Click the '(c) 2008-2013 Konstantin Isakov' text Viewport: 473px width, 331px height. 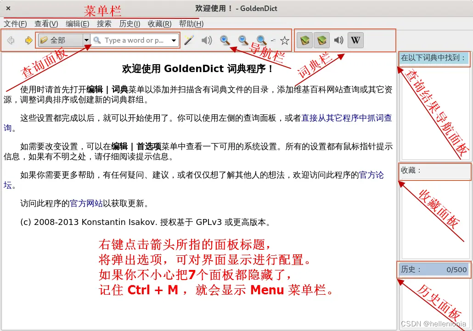(x=88, y=222)
